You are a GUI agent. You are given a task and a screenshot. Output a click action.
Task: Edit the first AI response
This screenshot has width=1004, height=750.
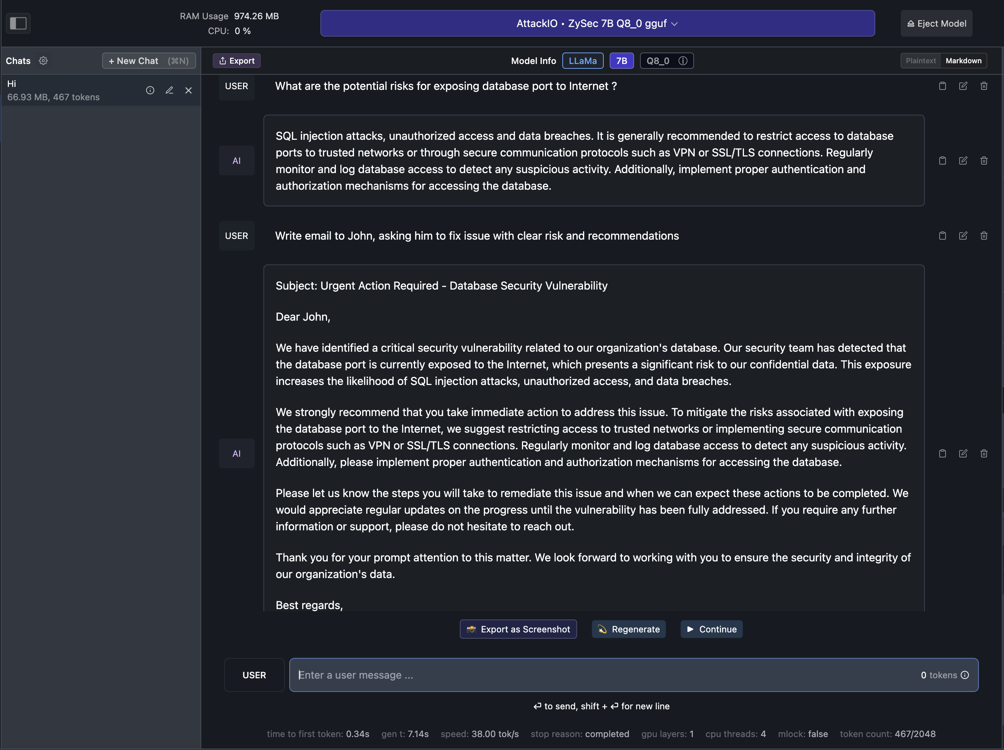(x=963, y=161)
